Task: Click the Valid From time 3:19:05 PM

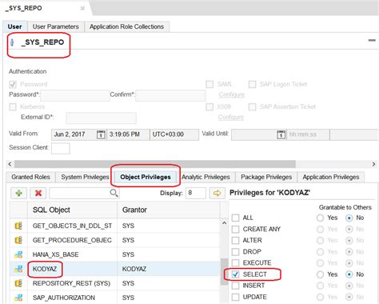Action: (128, 134)
